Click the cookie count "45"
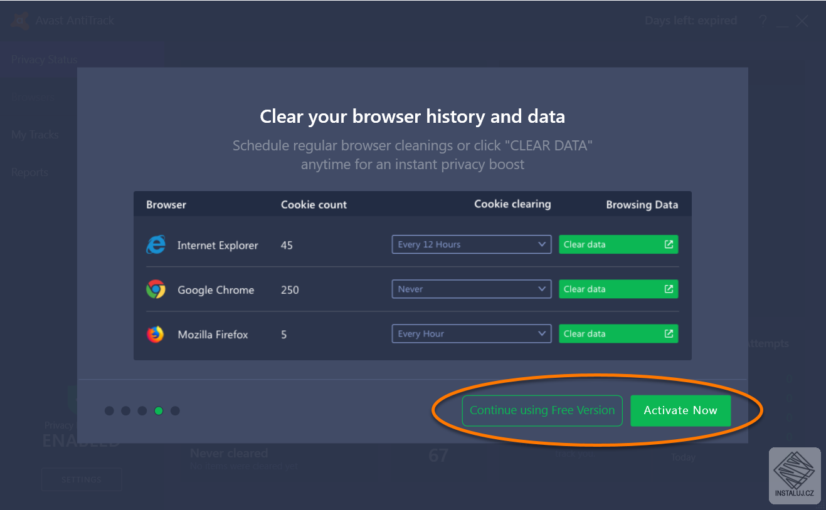 click(x=287, y=246)
